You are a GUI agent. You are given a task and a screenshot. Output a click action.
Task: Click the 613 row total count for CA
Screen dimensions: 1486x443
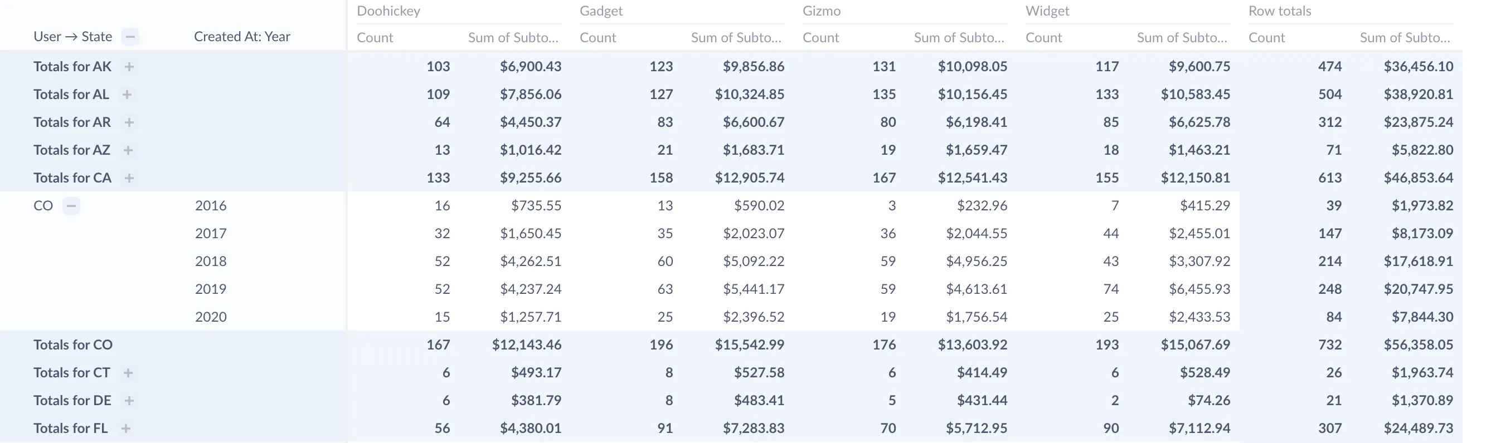1330,178
